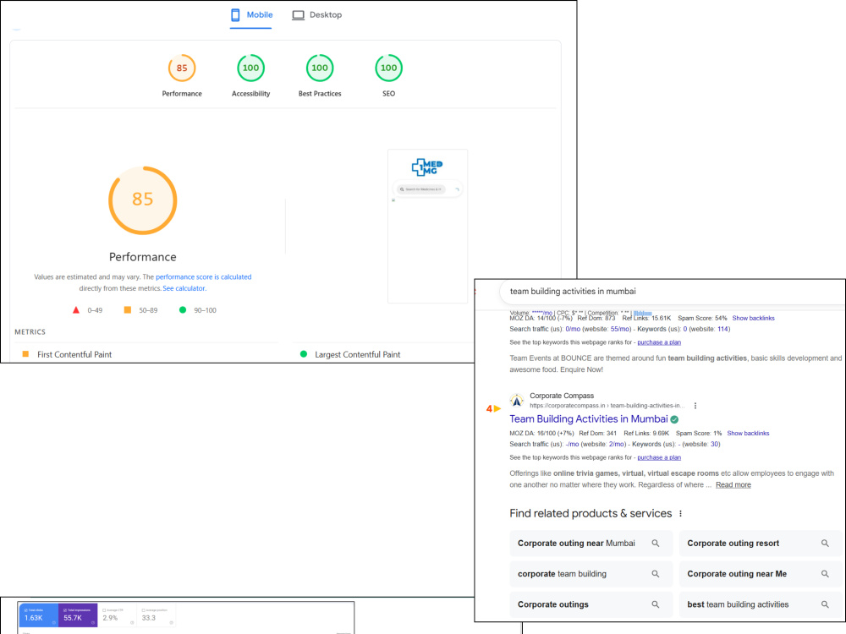Click the Corporate outing near Mumbai chip
846x634 pixels.
[x=591, y=544]
